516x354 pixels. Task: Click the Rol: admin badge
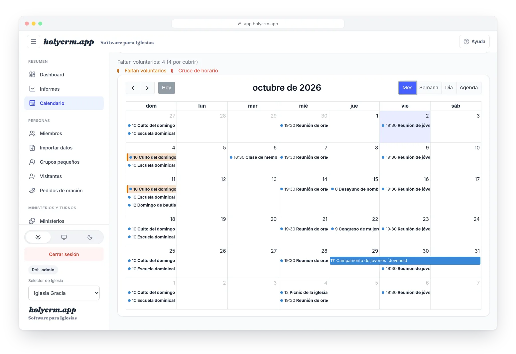coord(43,270)
